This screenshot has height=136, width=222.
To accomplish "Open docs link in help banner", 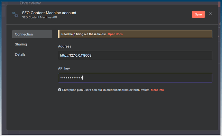I will click(115, 34).
